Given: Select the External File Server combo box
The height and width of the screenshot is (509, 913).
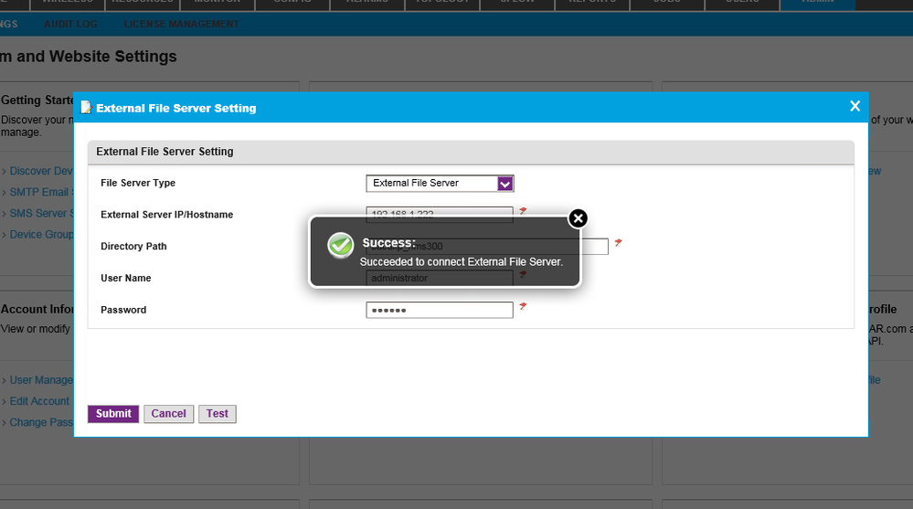Looking at the screenshot, I should [431, 184].
